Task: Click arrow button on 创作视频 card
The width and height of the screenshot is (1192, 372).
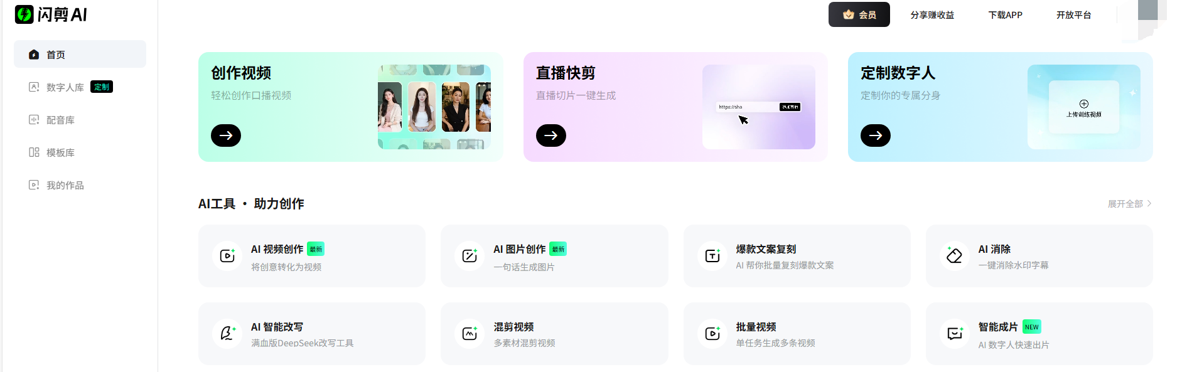Action: point(226,136)
